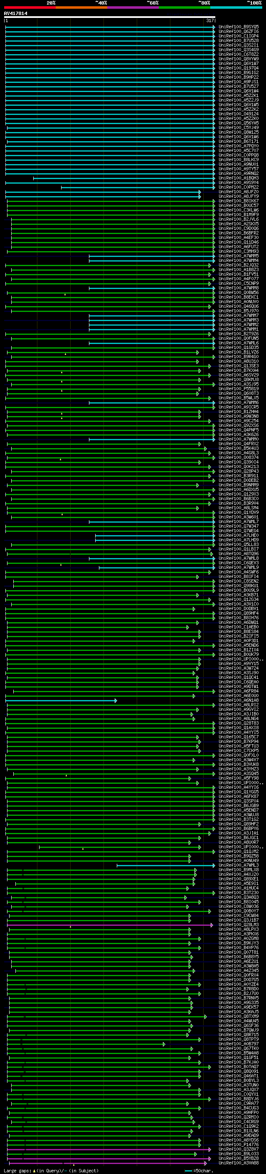This screenshot has height=1174, width=266.
Task: Open hit UniRef100_C5YJ49
Action: [x=239, y=127]
